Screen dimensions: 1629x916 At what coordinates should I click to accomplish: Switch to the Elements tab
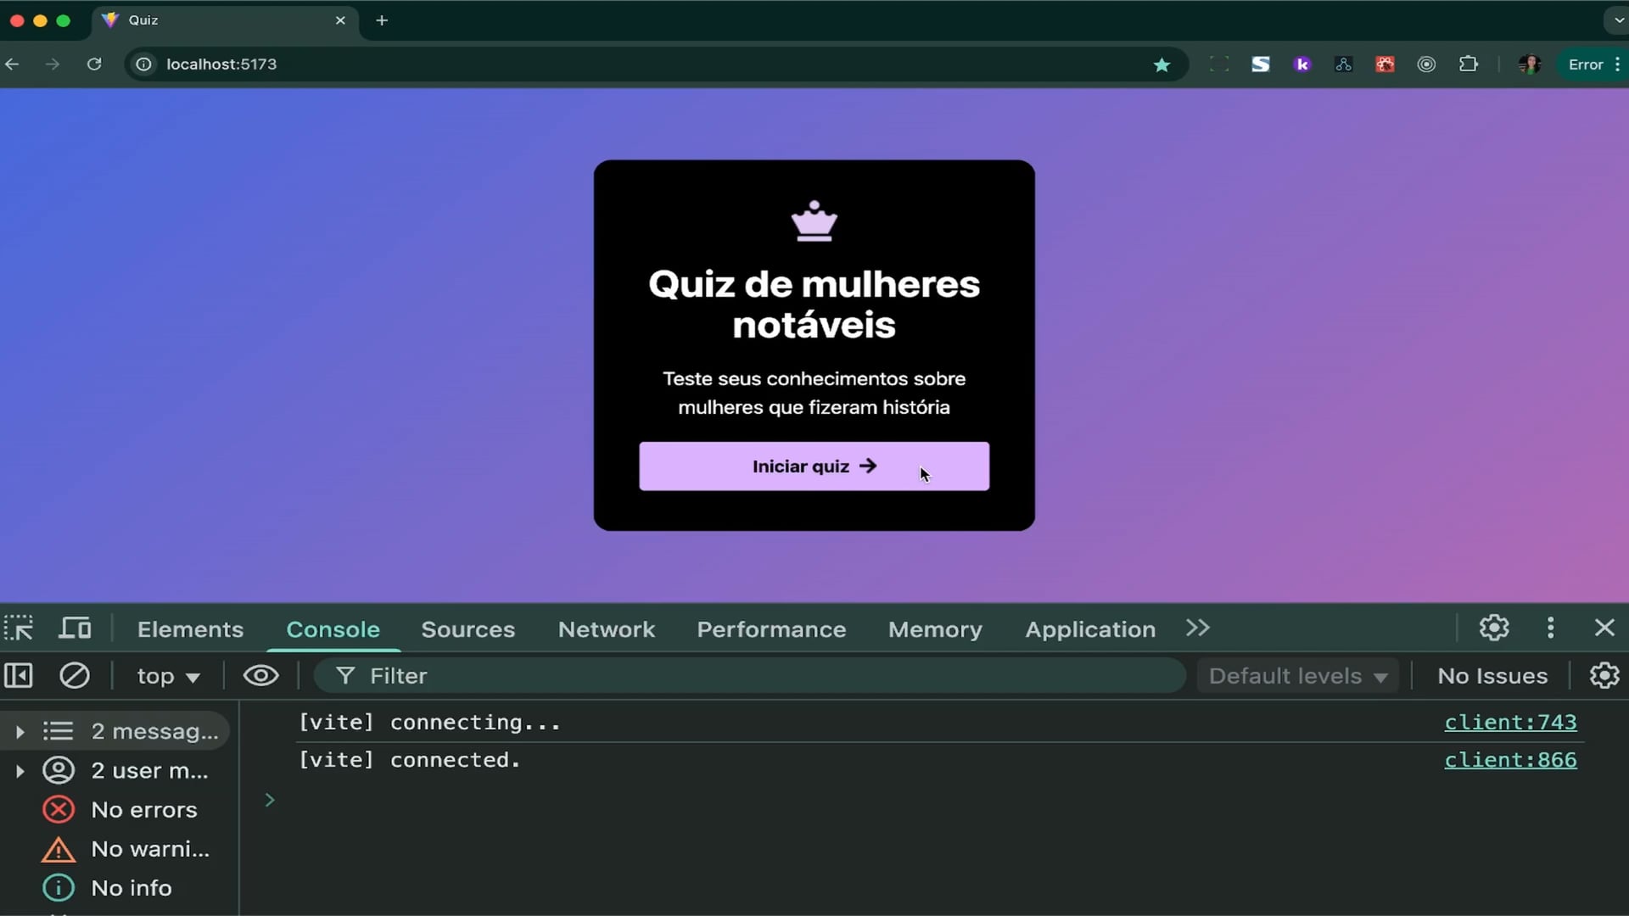click(x=190, y=629)
